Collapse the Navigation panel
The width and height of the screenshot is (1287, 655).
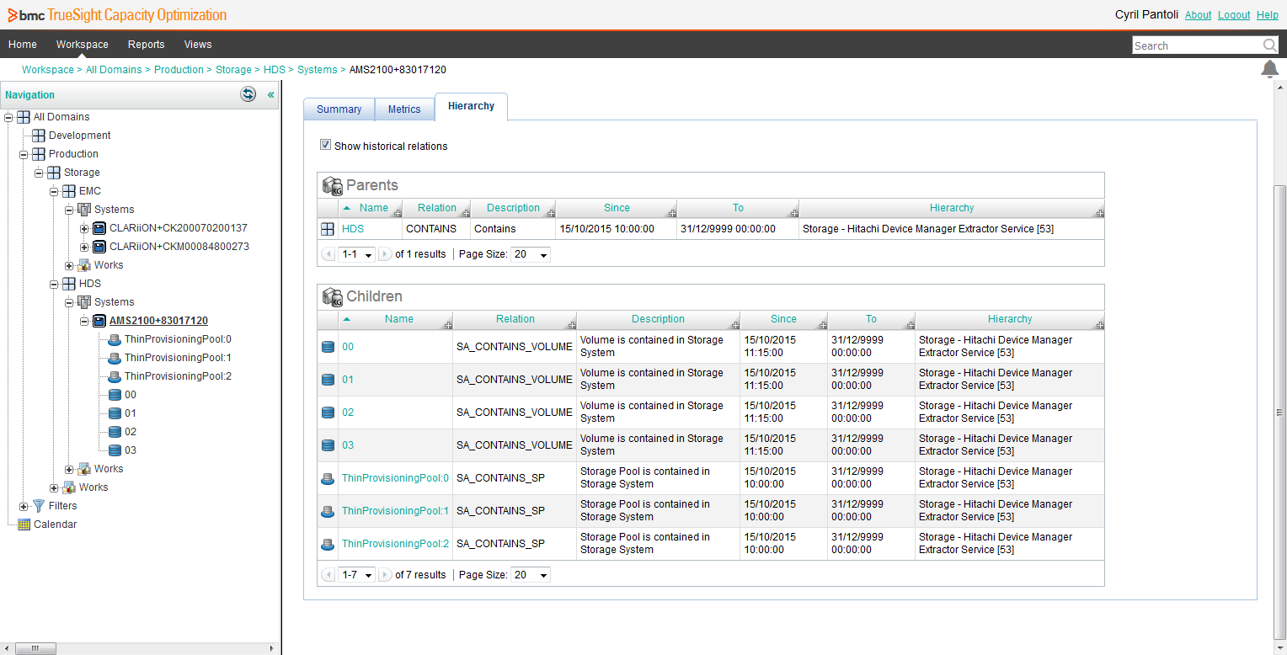[x=271, y=95]
